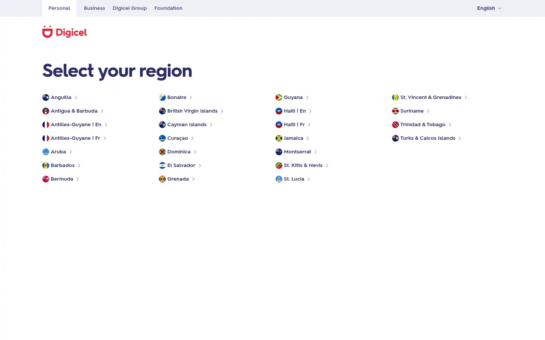Click the Aruba flag icon
Image resolution: width=545 pixels, height=340 pixels.
(46, 152)
